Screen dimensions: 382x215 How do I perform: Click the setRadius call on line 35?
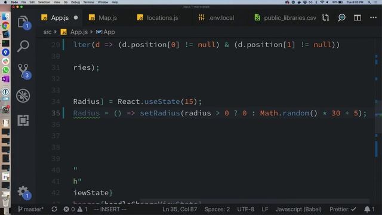pyautogui.click(x=159, y=113)
